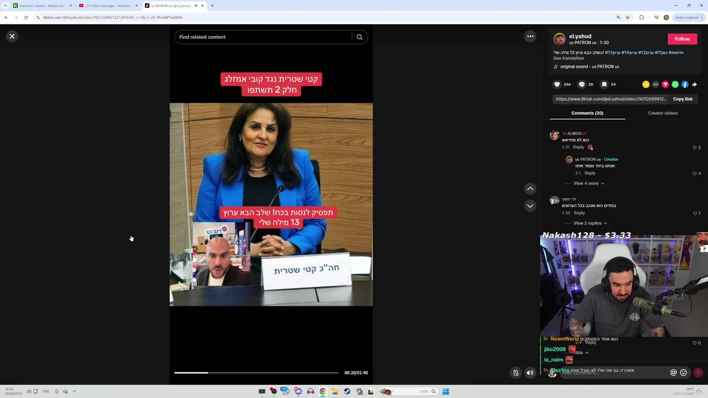The height and width of the screenshot is (398, 708).
Task: Click the browser address bar URL
Action: tap(113, 17)
